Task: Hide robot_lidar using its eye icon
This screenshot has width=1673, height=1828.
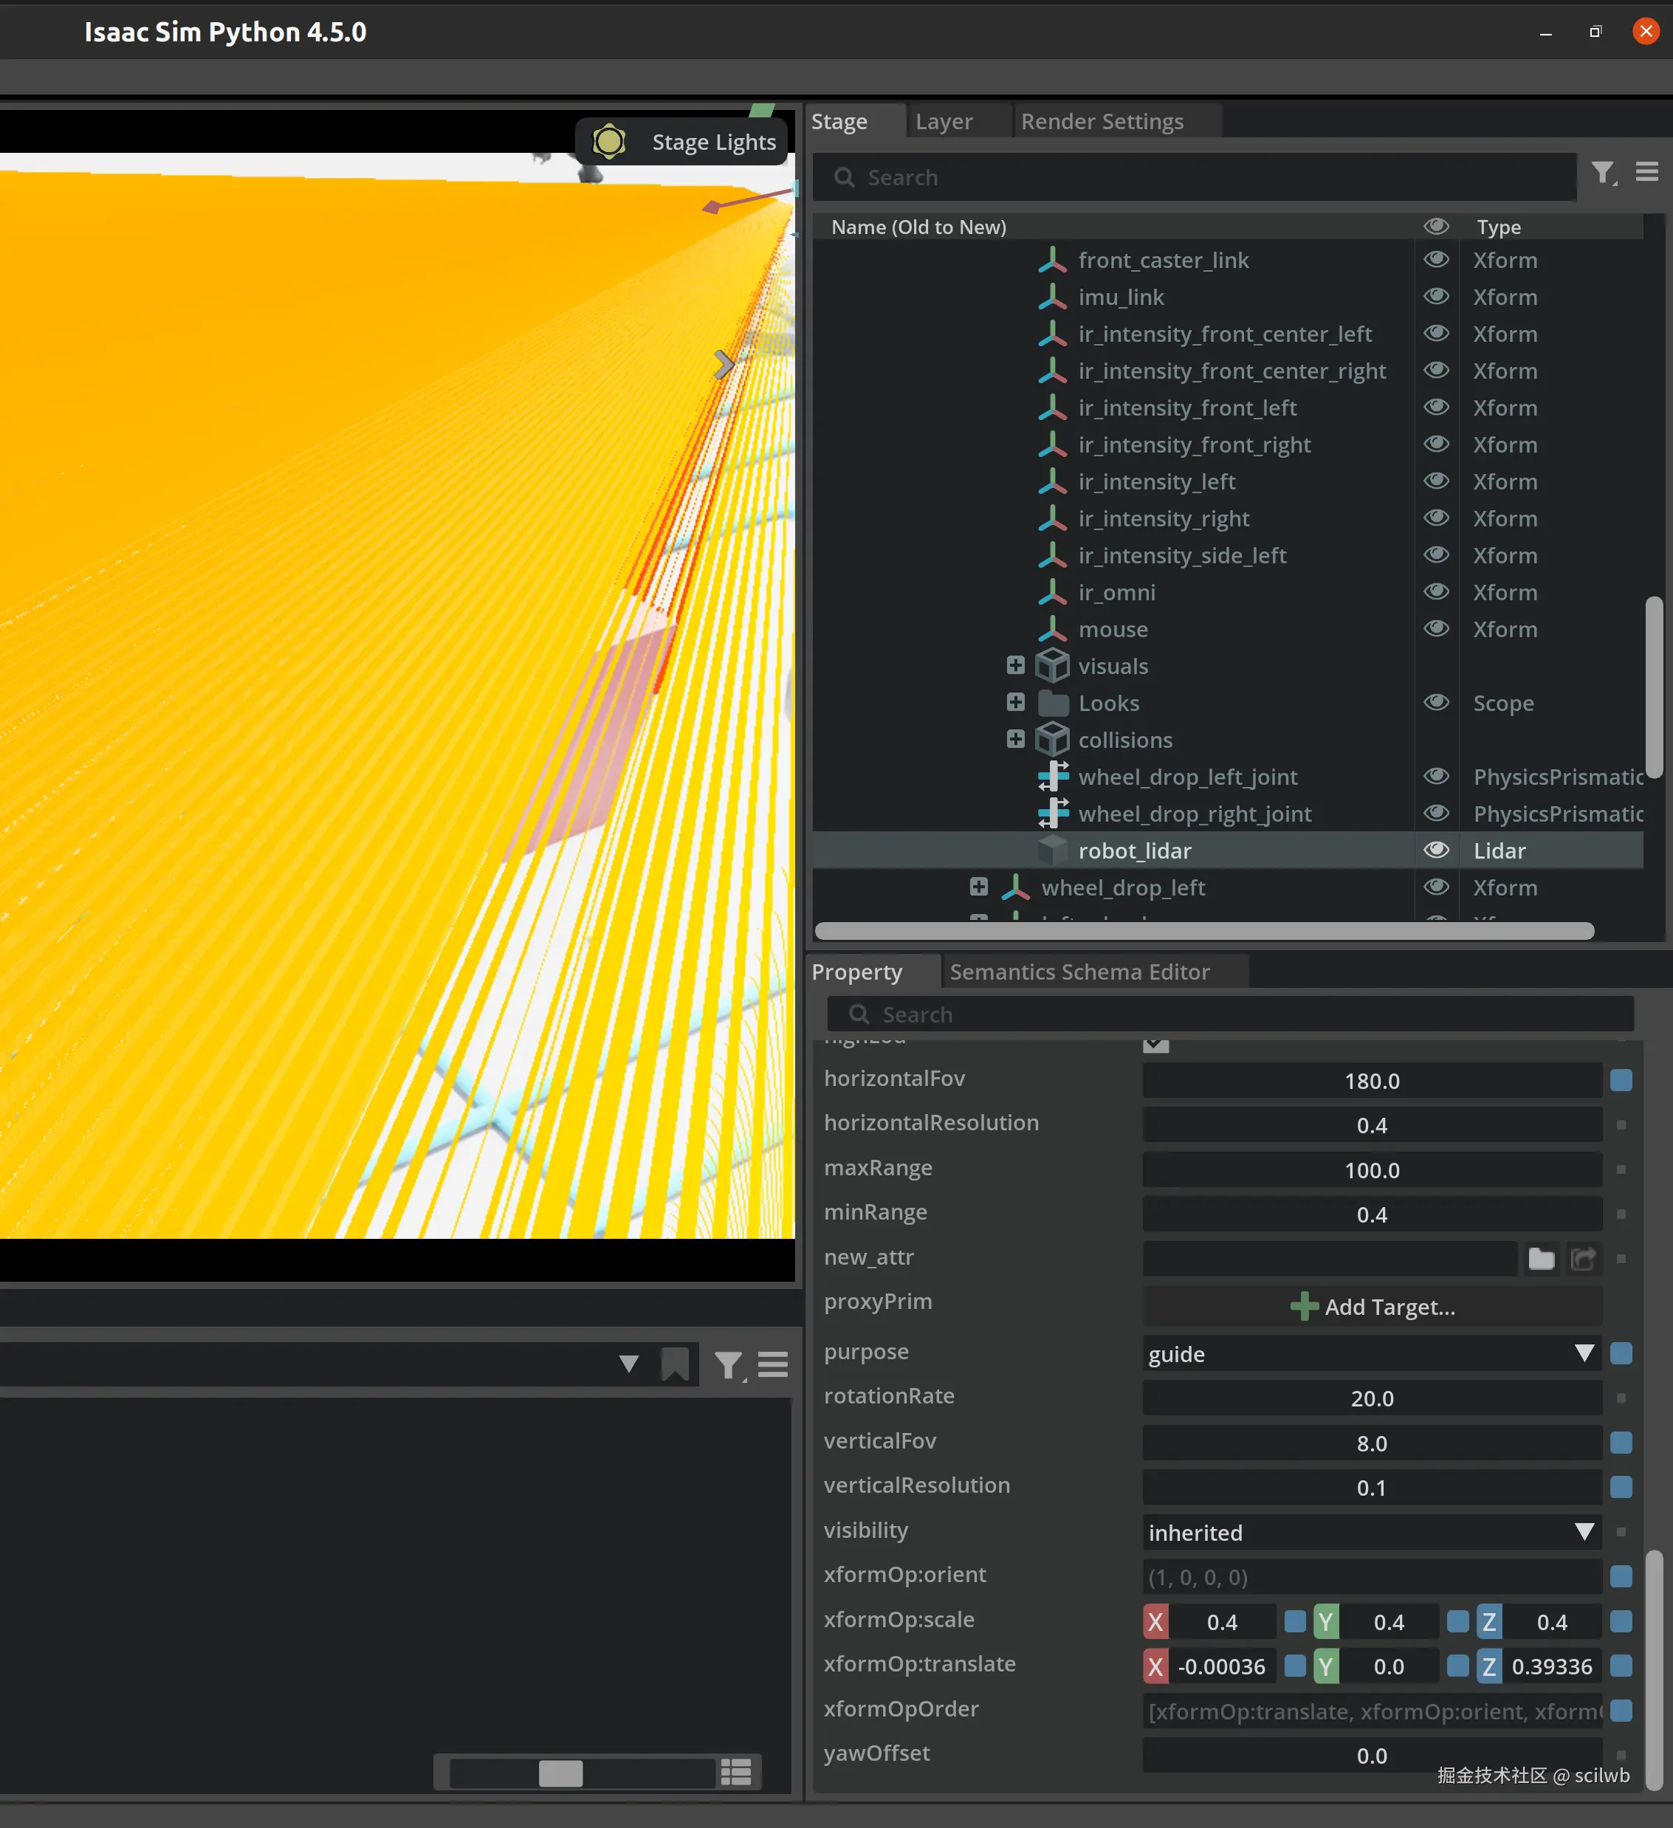Action: [x=1435, y=850]
